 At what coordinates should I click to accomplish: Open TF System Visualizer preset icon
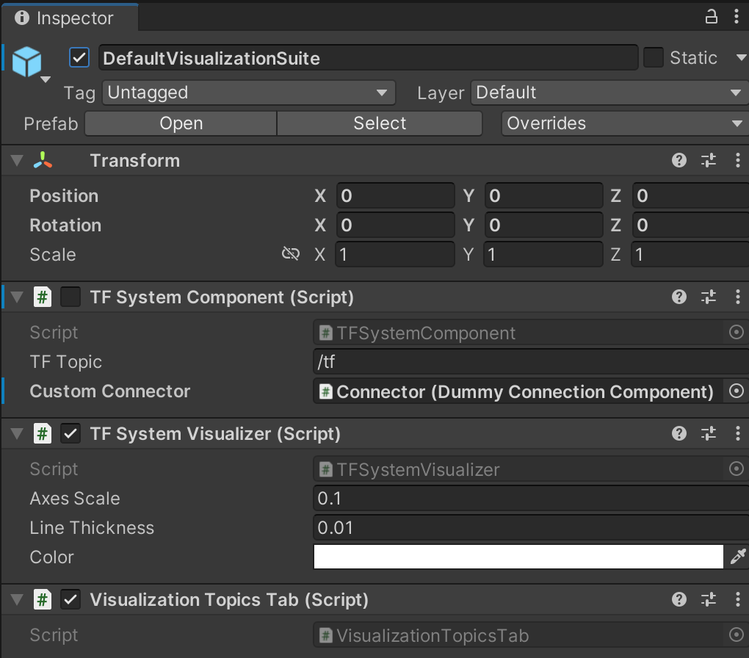pos(709,434)
